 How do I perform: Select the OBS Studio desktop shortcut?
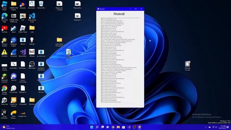tap(32, 65)
